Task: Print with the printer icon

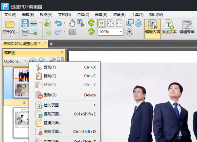Action: click(25, 32)
